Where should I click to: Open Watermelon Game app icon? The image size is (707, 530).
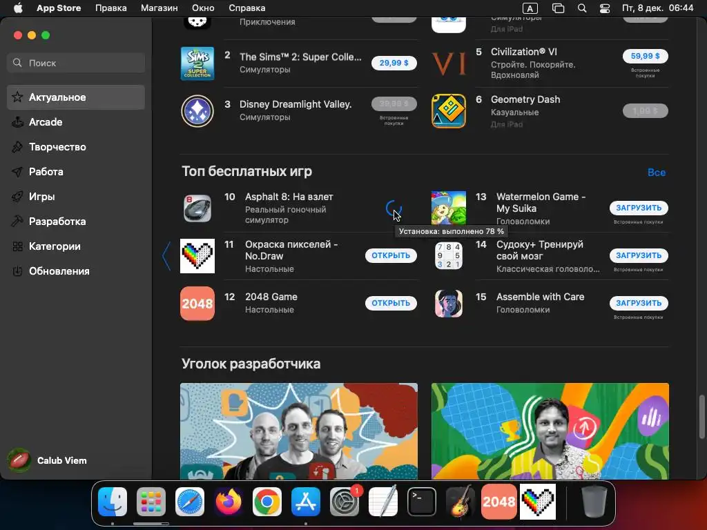[449, 208]
